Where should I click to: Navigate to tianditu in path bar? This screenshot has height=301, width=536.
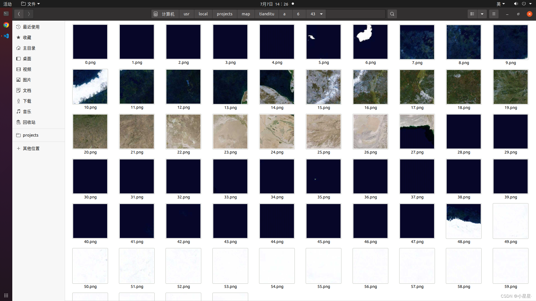pyautogui.click(x=267, y=14)
